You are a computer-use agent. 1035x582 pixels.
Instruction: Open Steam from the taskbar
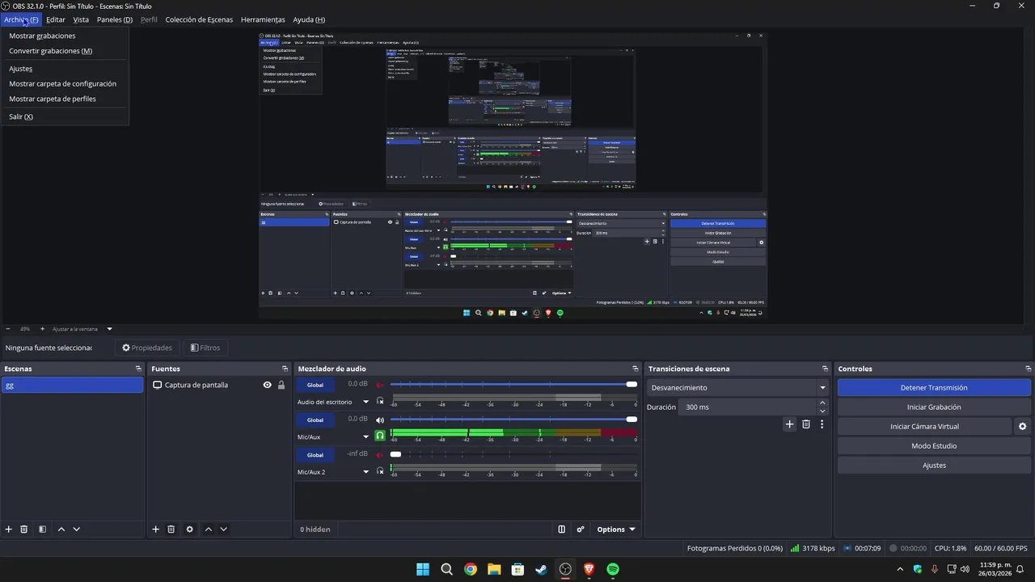click(541, 569)
